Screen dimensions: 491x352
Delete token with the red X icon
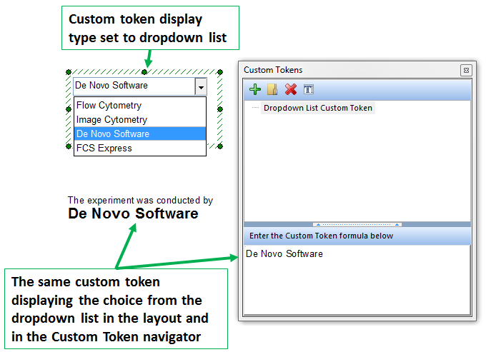[x=290, y=89]
